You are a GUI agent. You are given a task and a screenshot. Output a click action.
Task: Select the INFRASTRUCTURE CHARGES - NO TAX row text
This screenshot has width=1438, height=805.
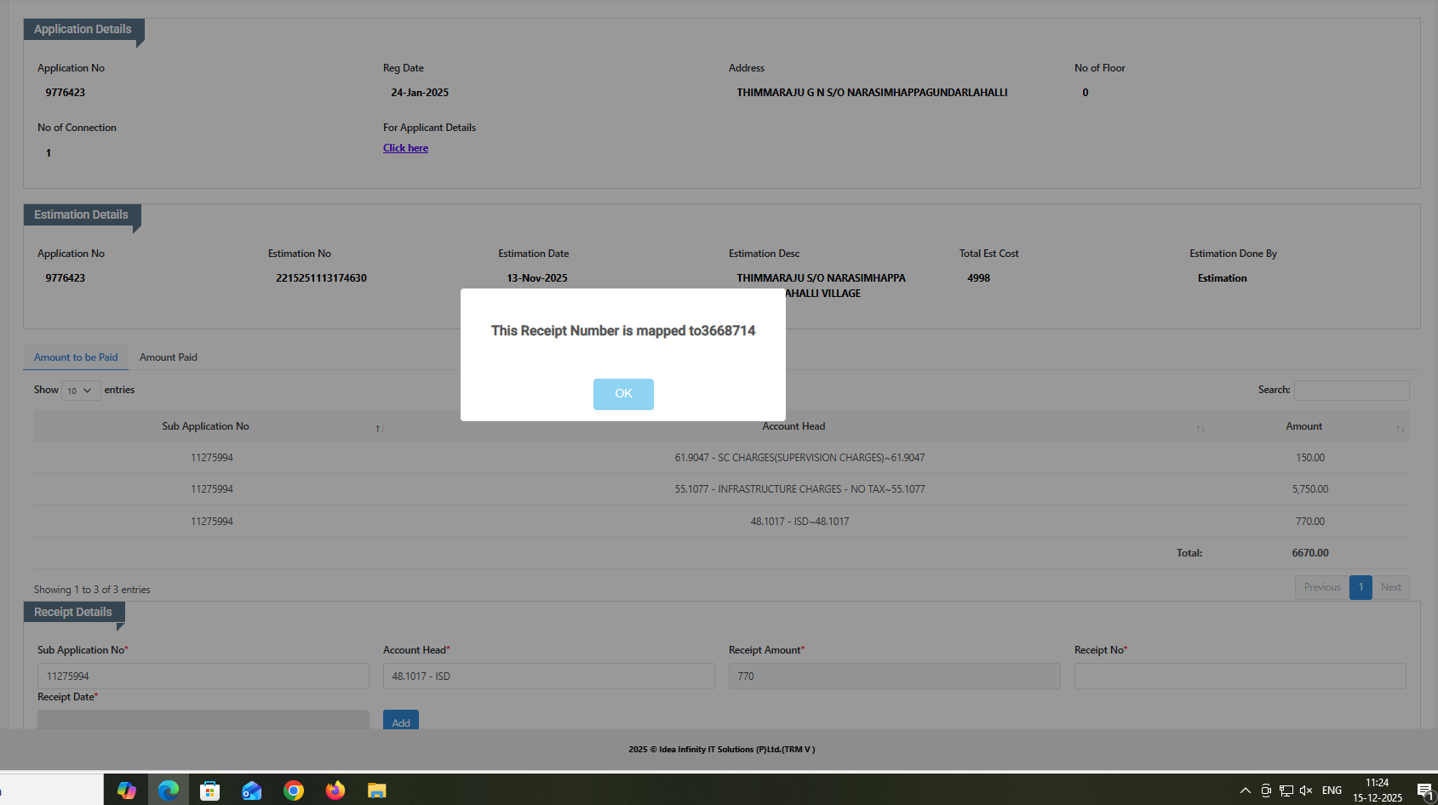[799, 489]
